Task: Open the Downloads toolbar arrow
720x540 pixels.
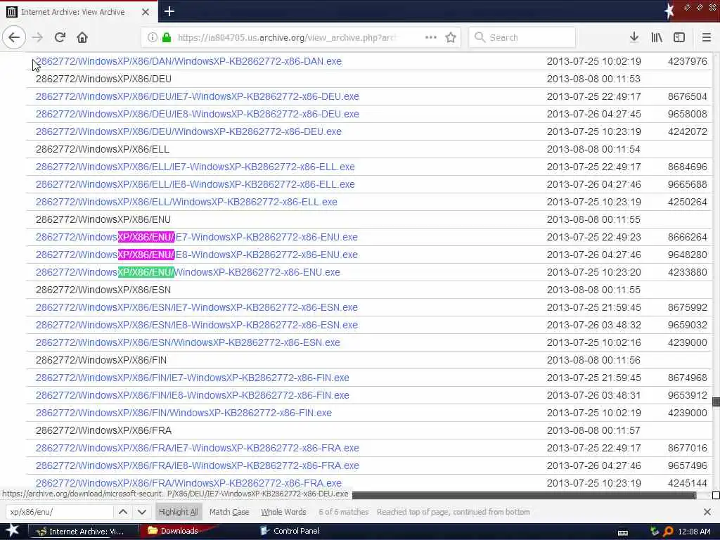Action: (x=634, y=38)
